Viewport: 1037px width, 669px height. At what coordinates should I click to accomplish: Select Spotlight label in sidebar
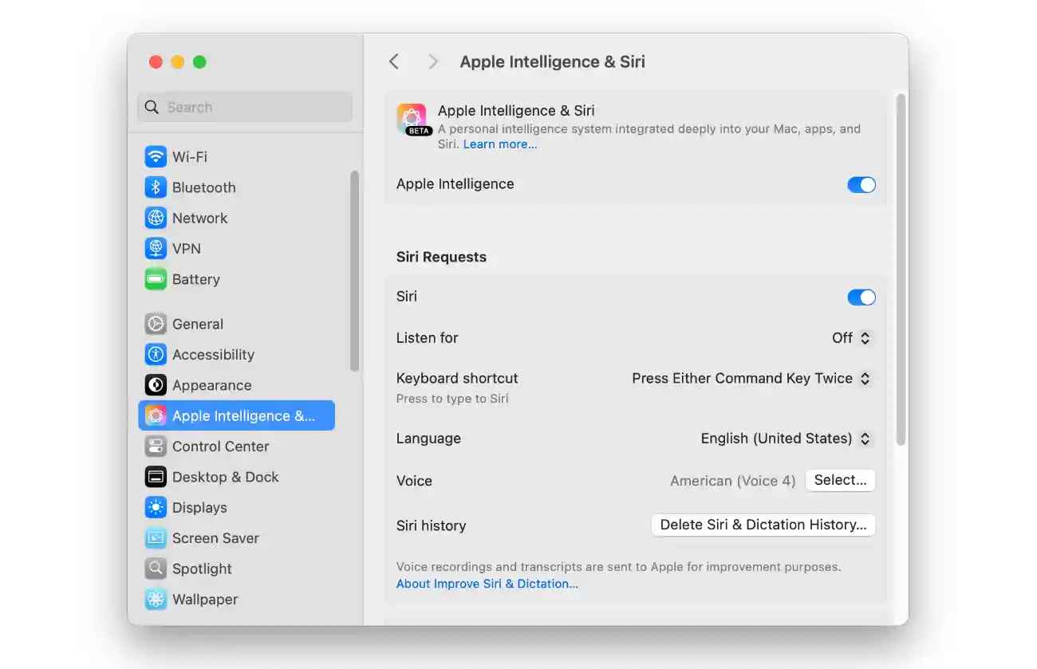pyautogui.click(x=202, y=569)
